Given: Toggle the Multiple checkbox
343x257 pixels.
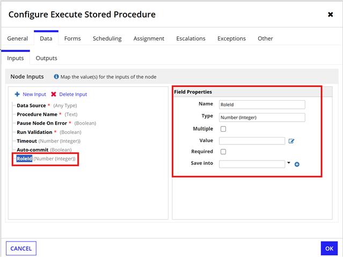Looking at the screenshot, I should coord(223,129).
